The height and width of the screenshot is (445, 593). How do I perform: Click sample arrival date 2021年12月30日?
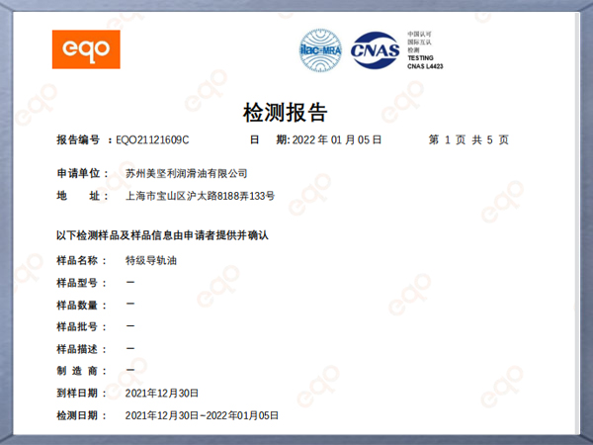coord(163,393)
